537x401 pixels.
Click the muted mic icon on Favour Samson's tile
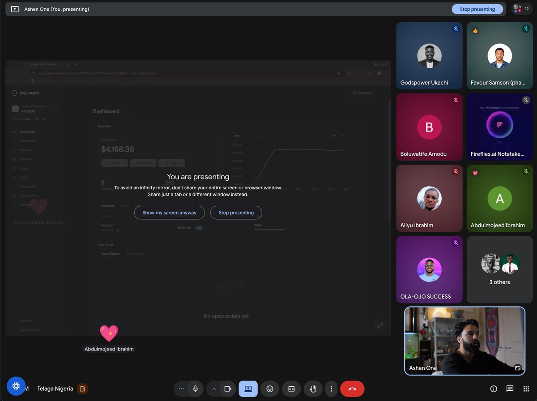526,29
